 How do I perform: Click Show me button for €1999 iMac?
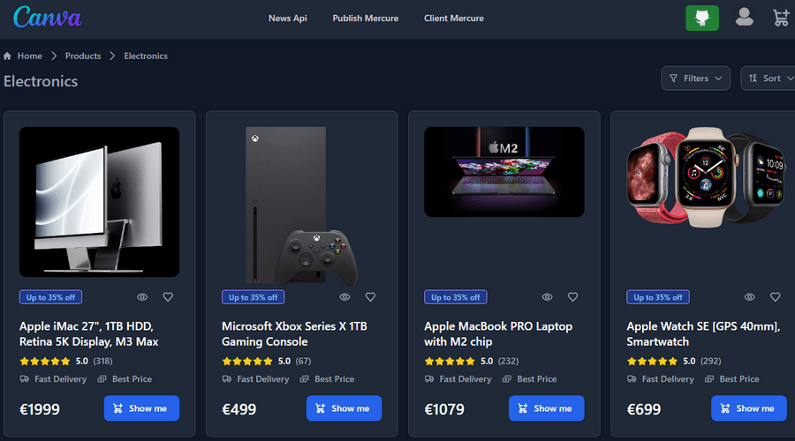click(x=141, y=408)
